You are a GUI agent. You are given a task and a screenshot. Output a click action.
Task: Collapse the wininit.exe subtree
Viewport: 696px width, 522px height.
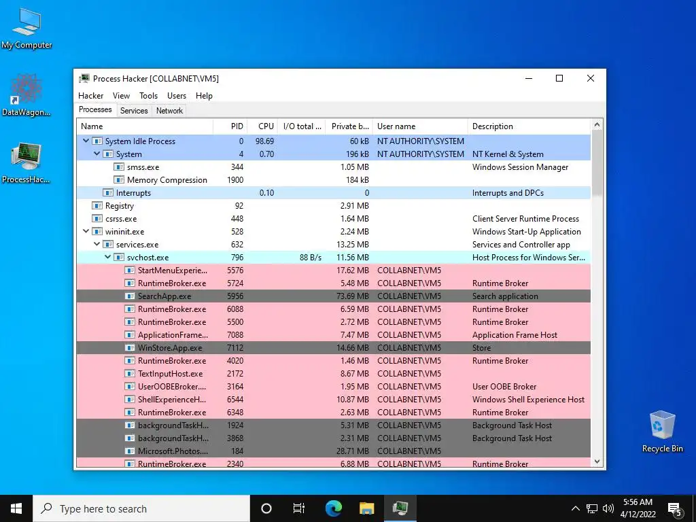tap(86, 231)
